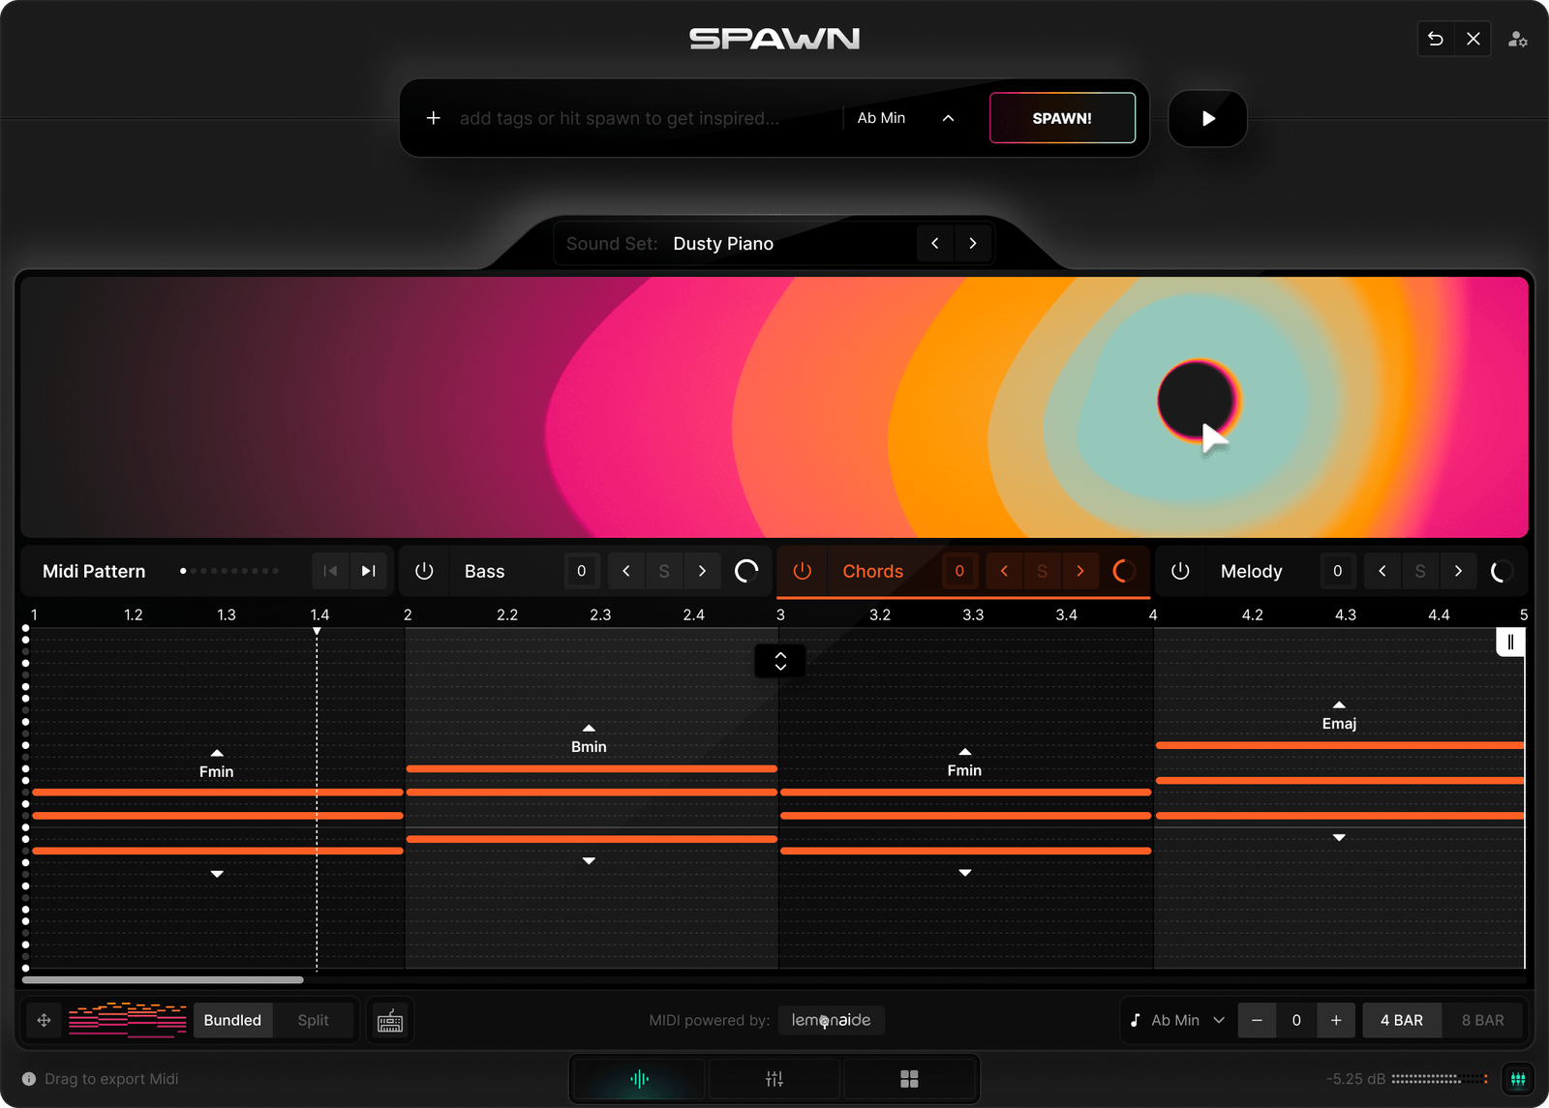Click the grid view icon at bottom center

[x=909, y=1078]
